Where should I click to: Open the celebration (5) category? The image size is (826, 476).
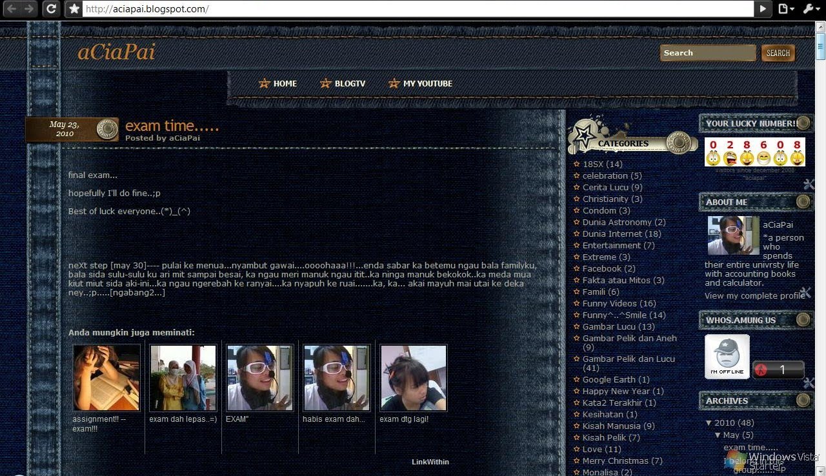(x=612, y=175)
